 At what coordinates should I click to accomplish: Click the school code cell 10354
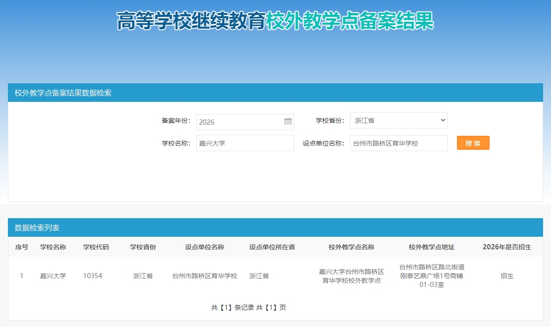[93, 276]
